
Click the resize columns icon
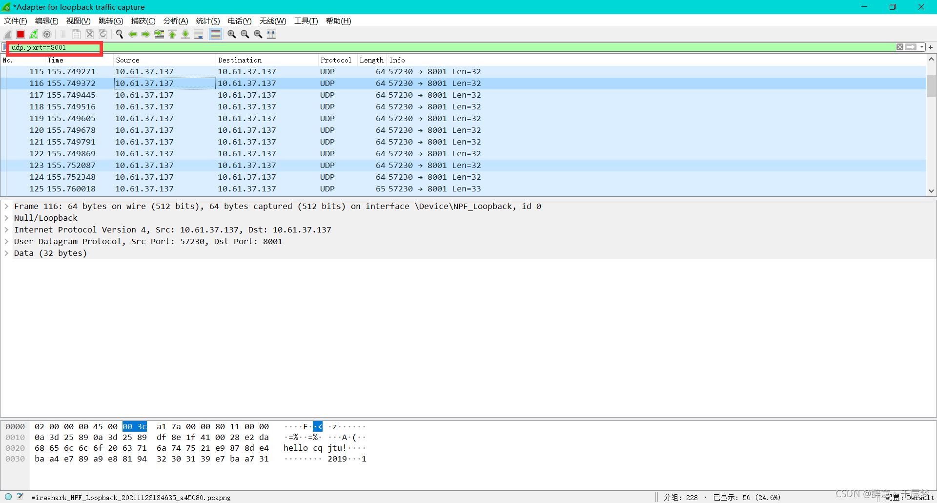(x=271, y=34)
